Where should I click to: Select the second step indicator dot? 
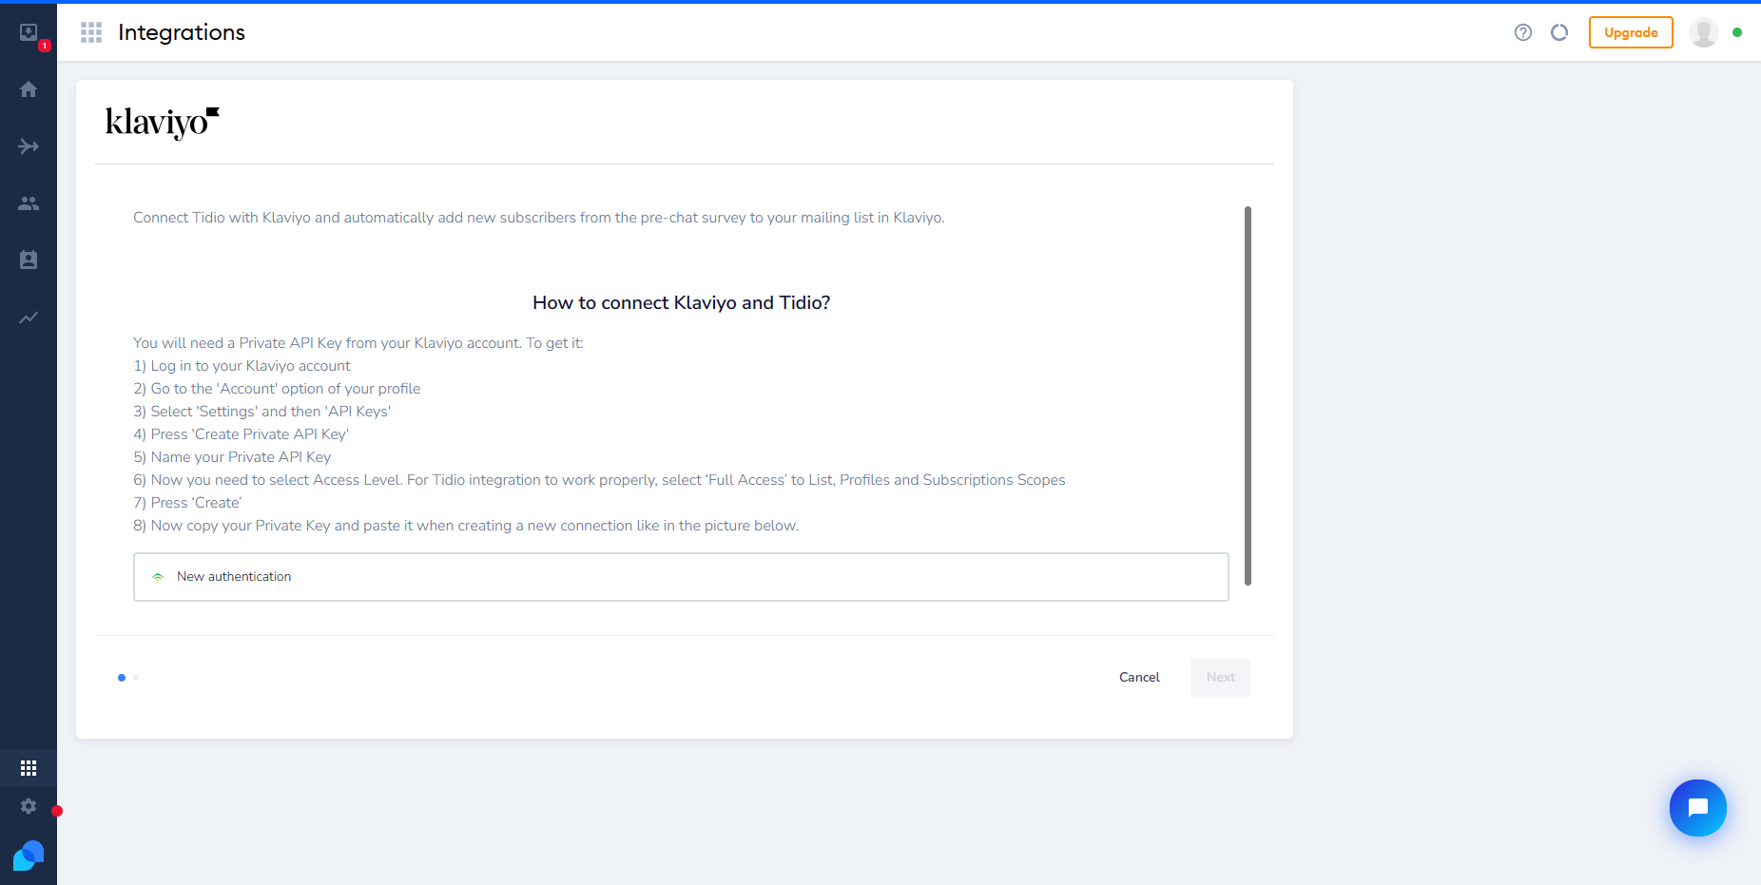pos(136,678)
